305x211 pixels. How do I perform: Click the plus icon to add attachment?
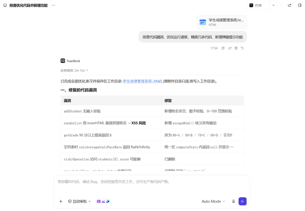(x=61, y=201)
